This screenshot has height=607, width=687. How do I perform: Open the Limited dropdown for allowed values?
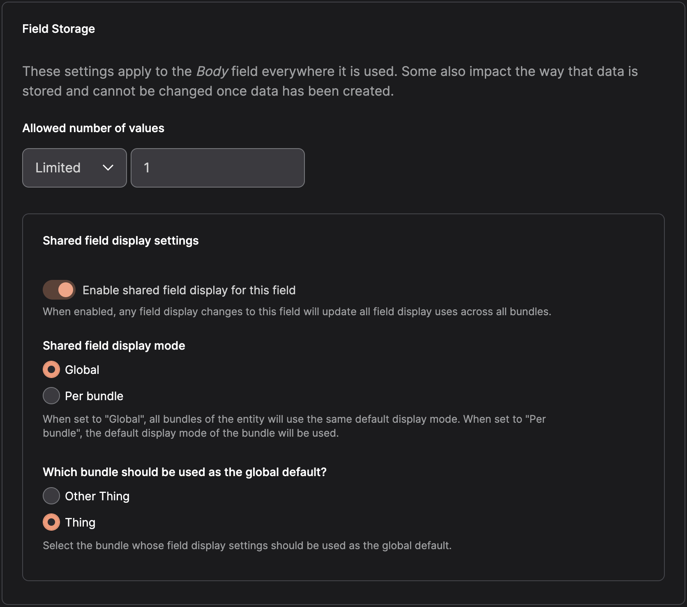click(74, 168)
